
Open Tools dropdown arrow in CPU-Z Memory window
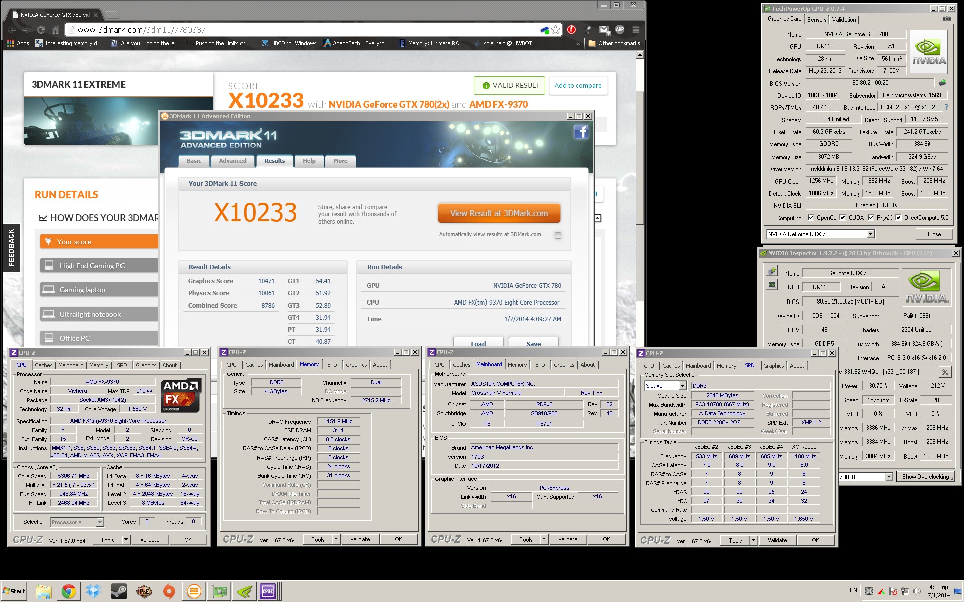click(336, 539)
